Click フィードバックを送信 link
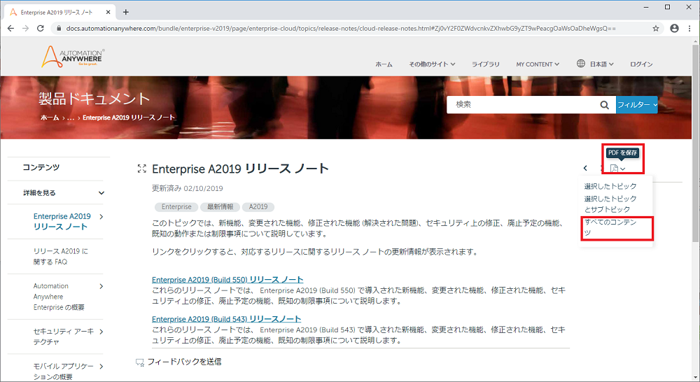Screen dimensions: 700x382 tap(184, 362)
